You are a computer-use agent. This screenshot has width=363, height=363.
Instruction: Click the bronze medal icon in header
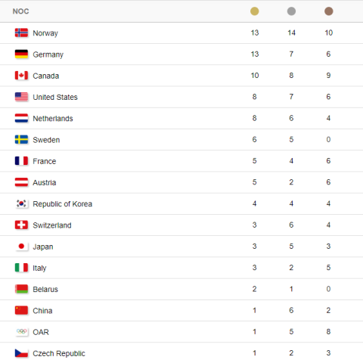(x=328, y=11)
